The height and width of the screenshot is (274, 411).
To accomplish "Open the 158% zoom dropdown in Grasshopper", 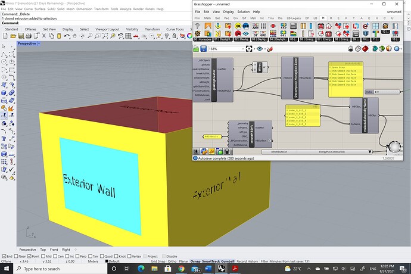I will tap(242, 49).
